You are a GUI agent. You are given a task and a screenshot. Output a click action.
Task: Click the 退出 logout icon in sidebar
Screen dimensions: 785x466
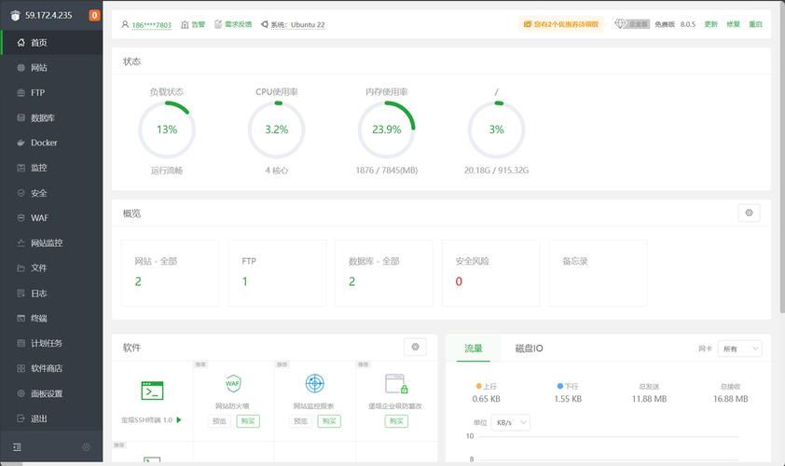(21, 418)
